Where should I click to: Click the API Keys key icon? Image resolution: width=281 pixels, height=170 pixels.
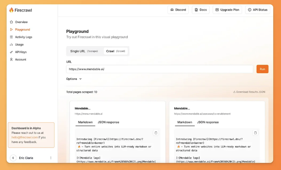(x=11, y=52)
